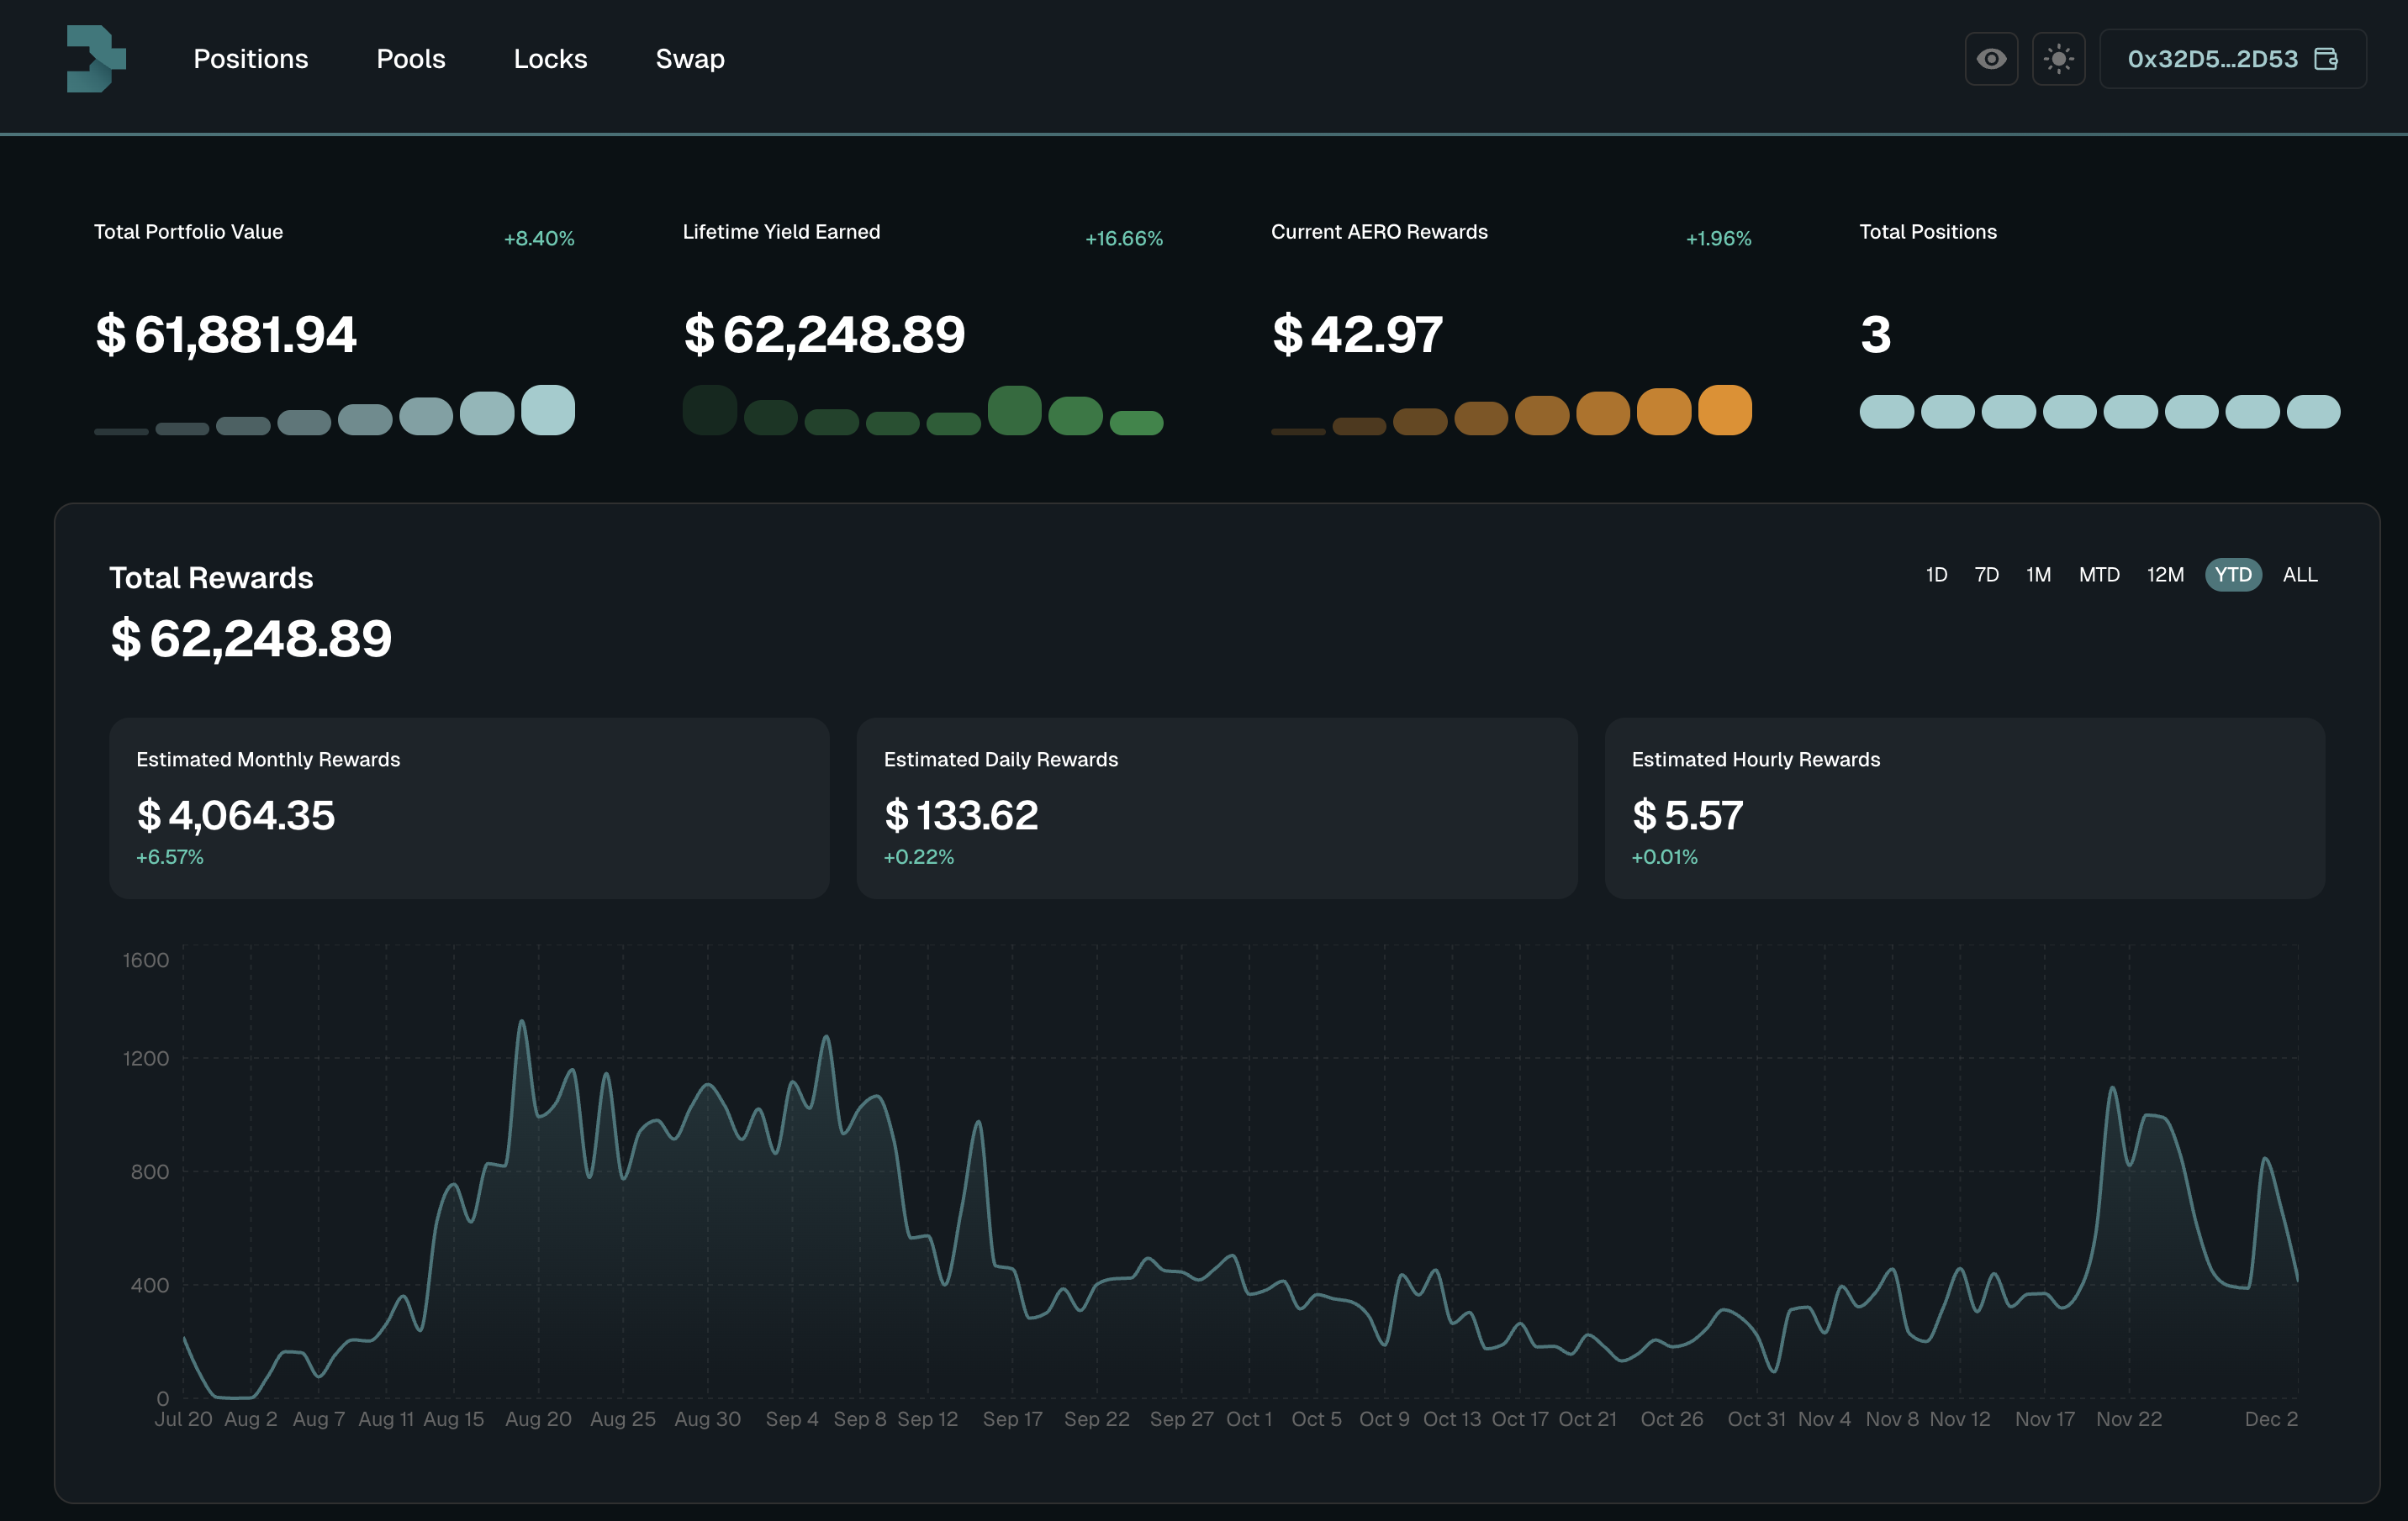Switch theme with sun icon
The image size is (2408, 1521).
2058,59
